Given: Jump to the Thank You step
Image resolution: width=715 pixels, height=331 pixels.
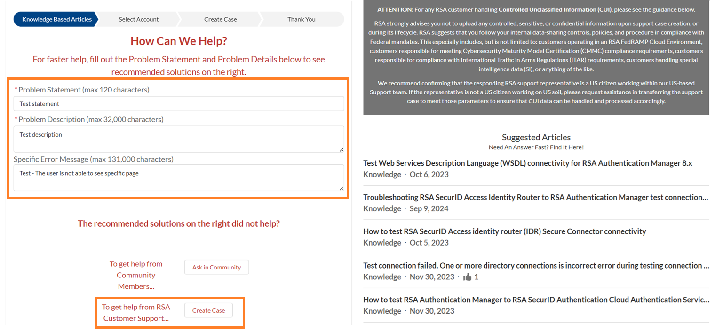Looking at the screenshot, I should (302, 19).
